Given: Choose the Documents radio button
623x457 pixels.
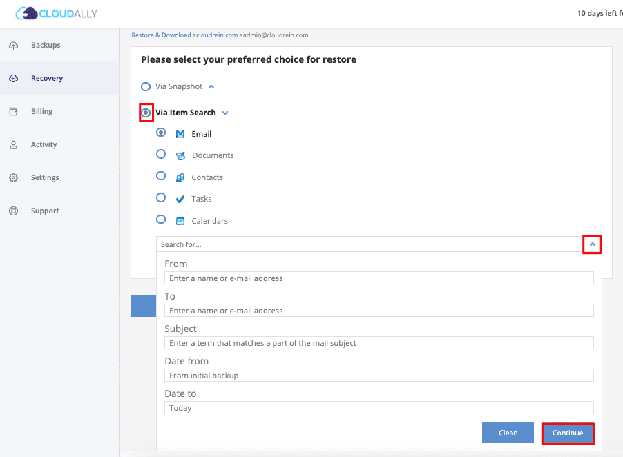Looking at the screenshot, I should coord(161,154).
